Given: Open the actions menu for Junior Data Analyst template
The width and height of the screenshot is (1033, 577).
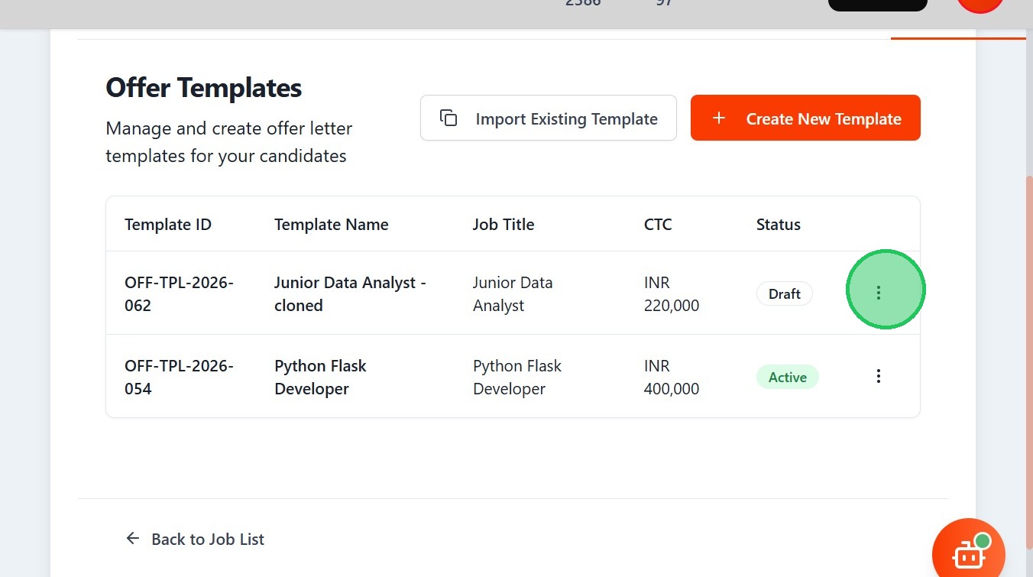Looking at the screenshot, I should click(879, 293).
